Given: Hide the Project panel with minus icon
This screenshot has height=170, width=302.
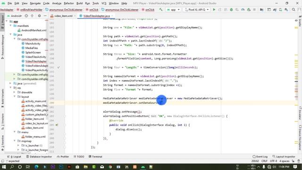Looking at the screenshot, I should pyautogui.click(x=45, y=16).
